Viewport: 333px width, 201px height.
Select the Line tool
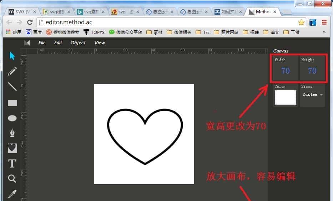tap(12, 87)
